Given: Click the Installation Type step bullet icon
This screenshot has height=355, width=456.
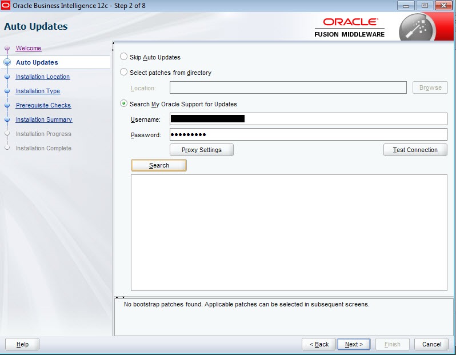Looking at the screenshot, I should click(7, 91).
